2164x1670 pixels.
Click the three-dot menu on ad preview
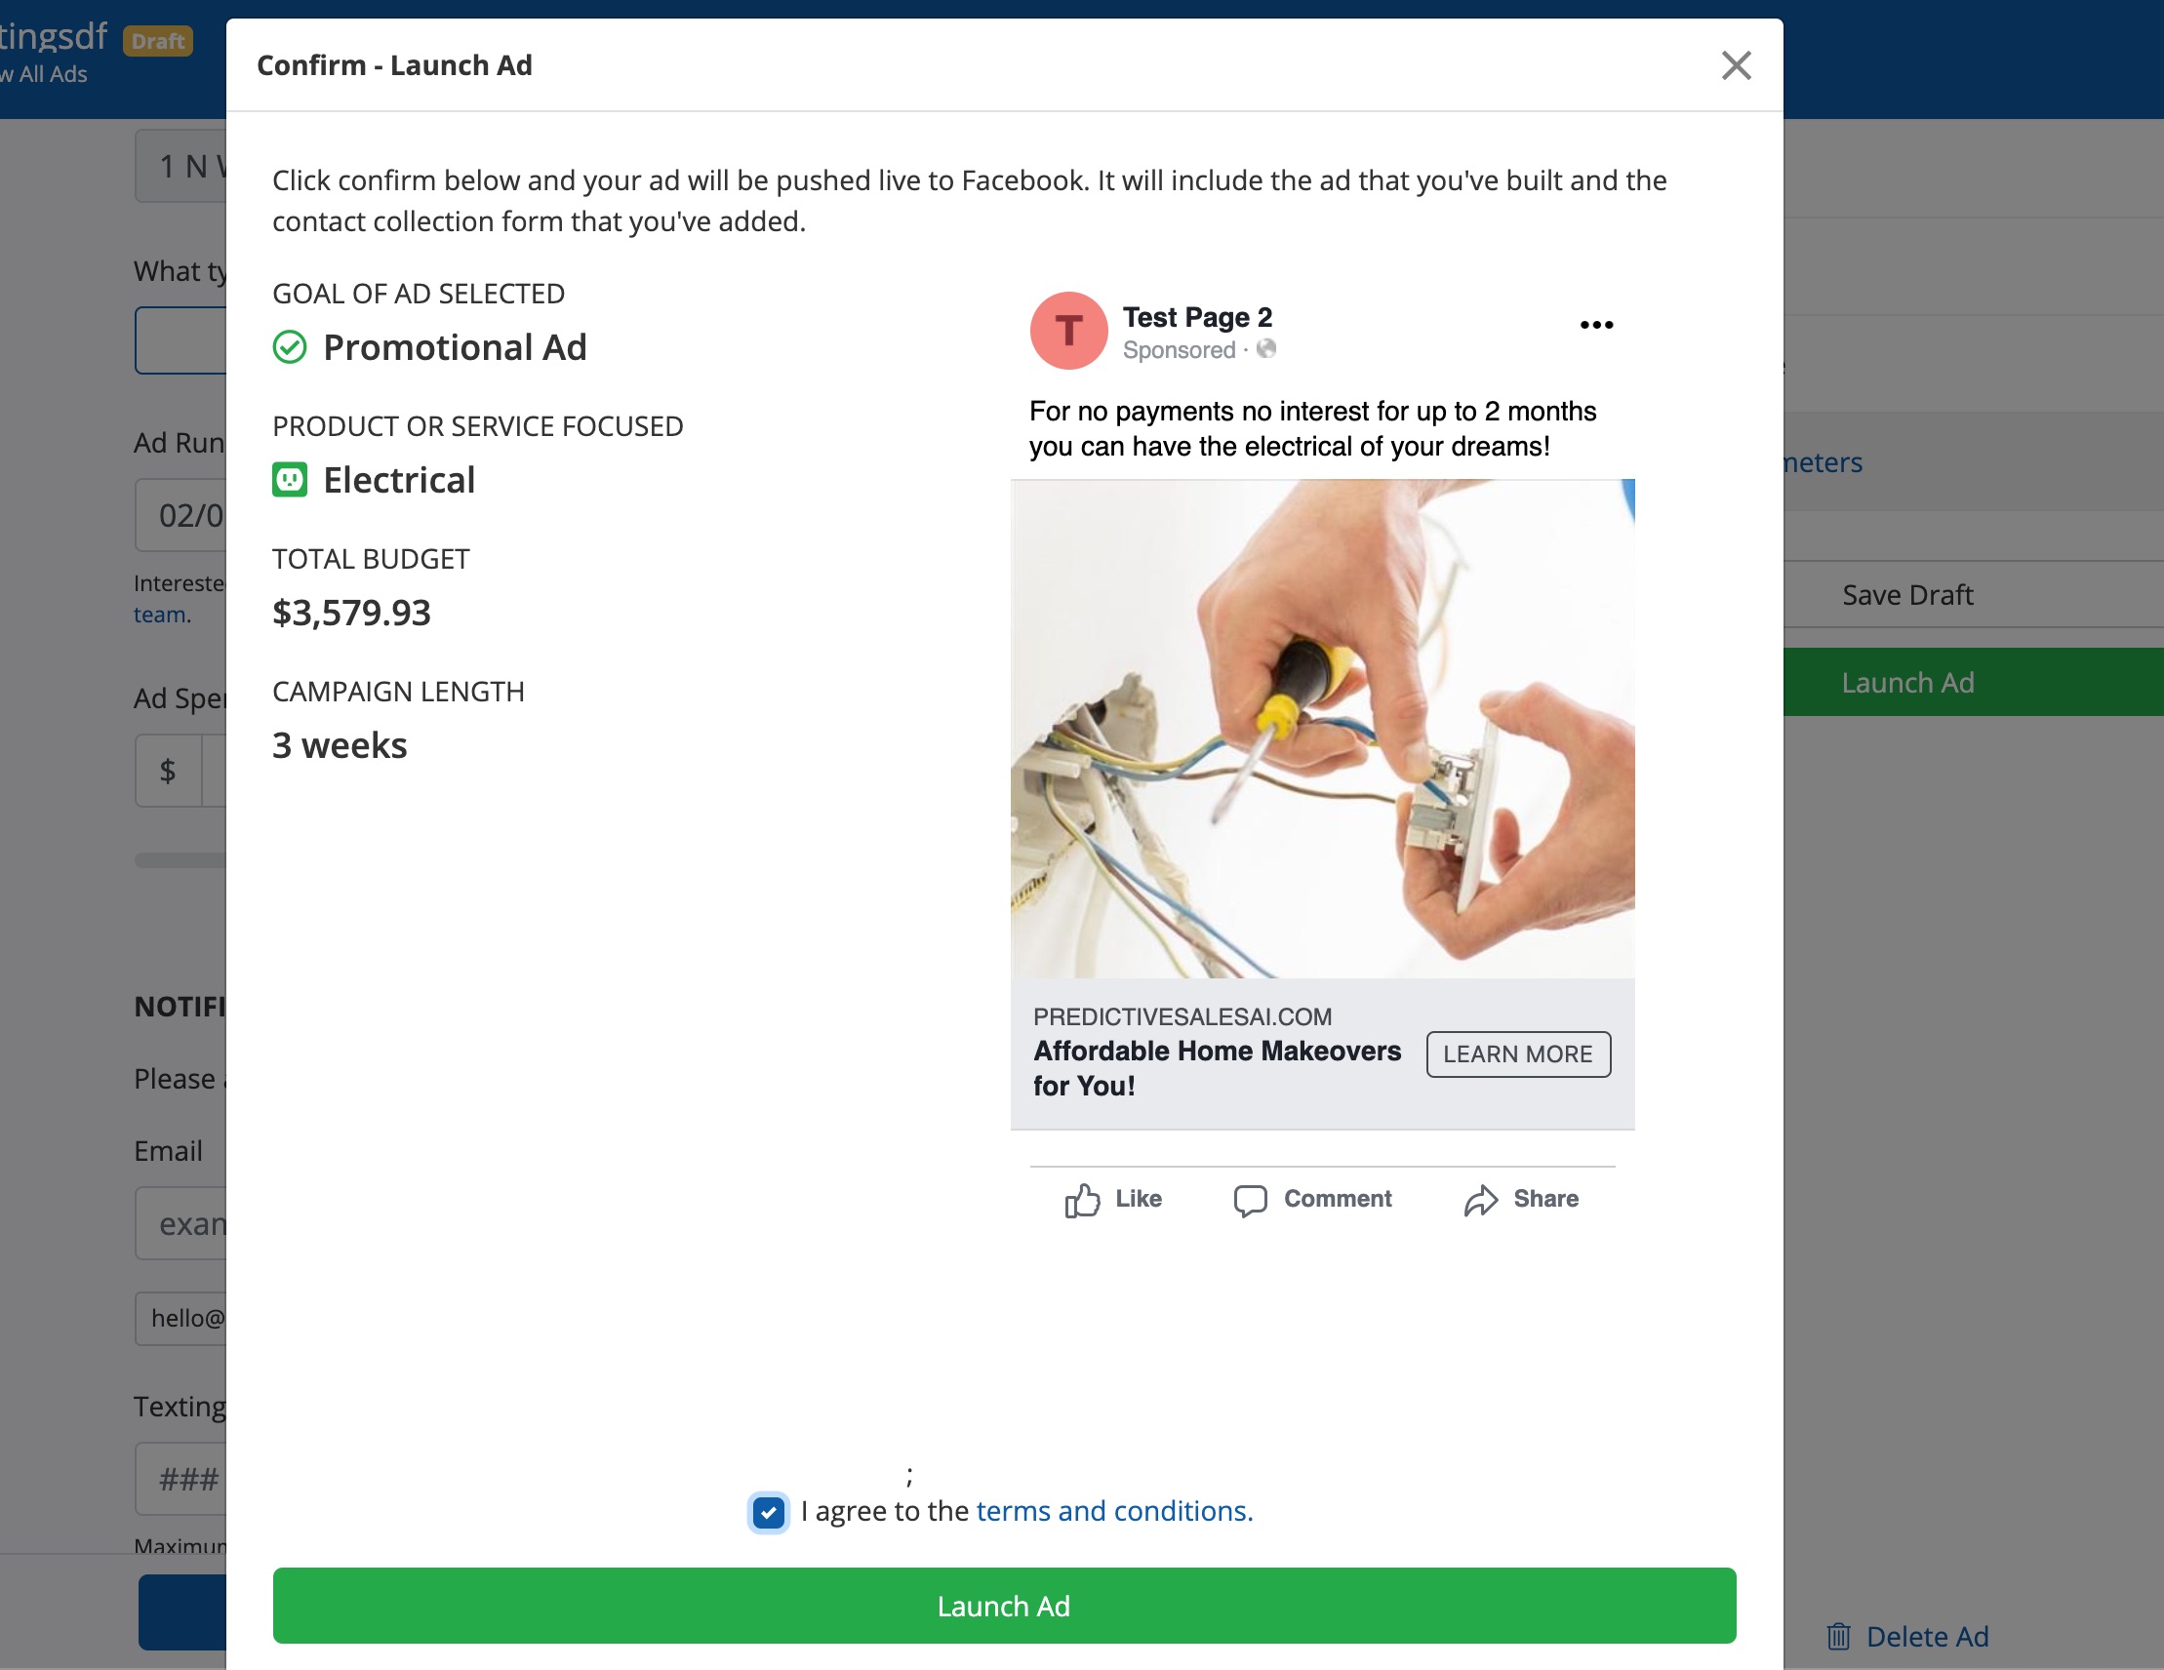tap(1596, 325)
